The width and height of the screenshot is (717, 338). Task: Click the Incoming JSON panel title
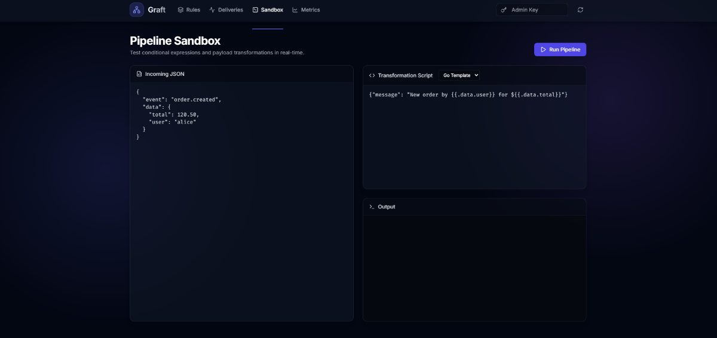(x=165, y=74)
